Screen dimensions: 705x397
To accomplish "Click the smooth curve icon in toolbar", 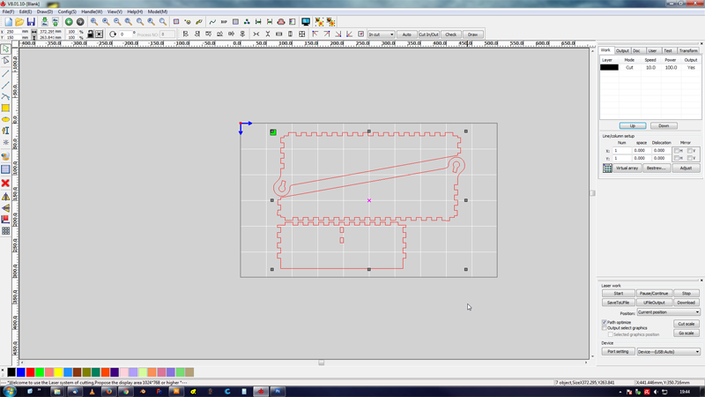I will [212, 21].
